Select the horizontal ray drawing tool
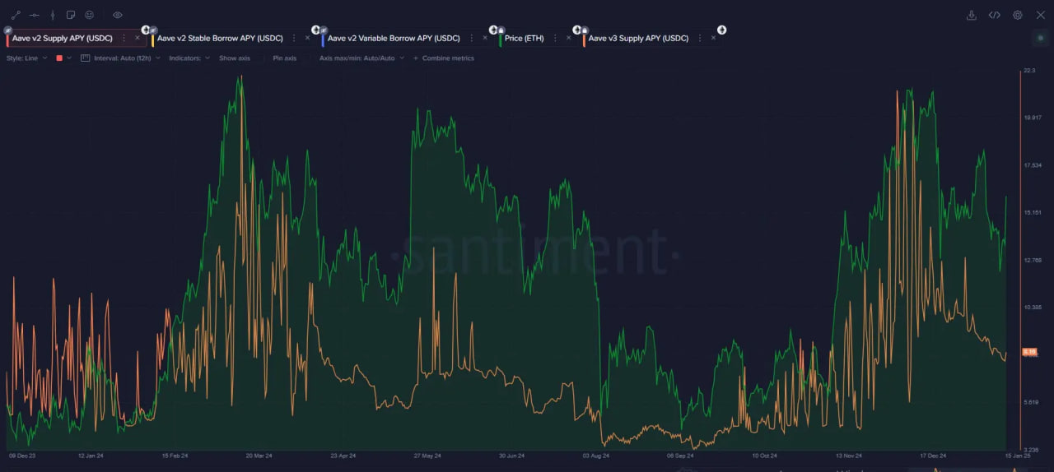 click(34, 15)
